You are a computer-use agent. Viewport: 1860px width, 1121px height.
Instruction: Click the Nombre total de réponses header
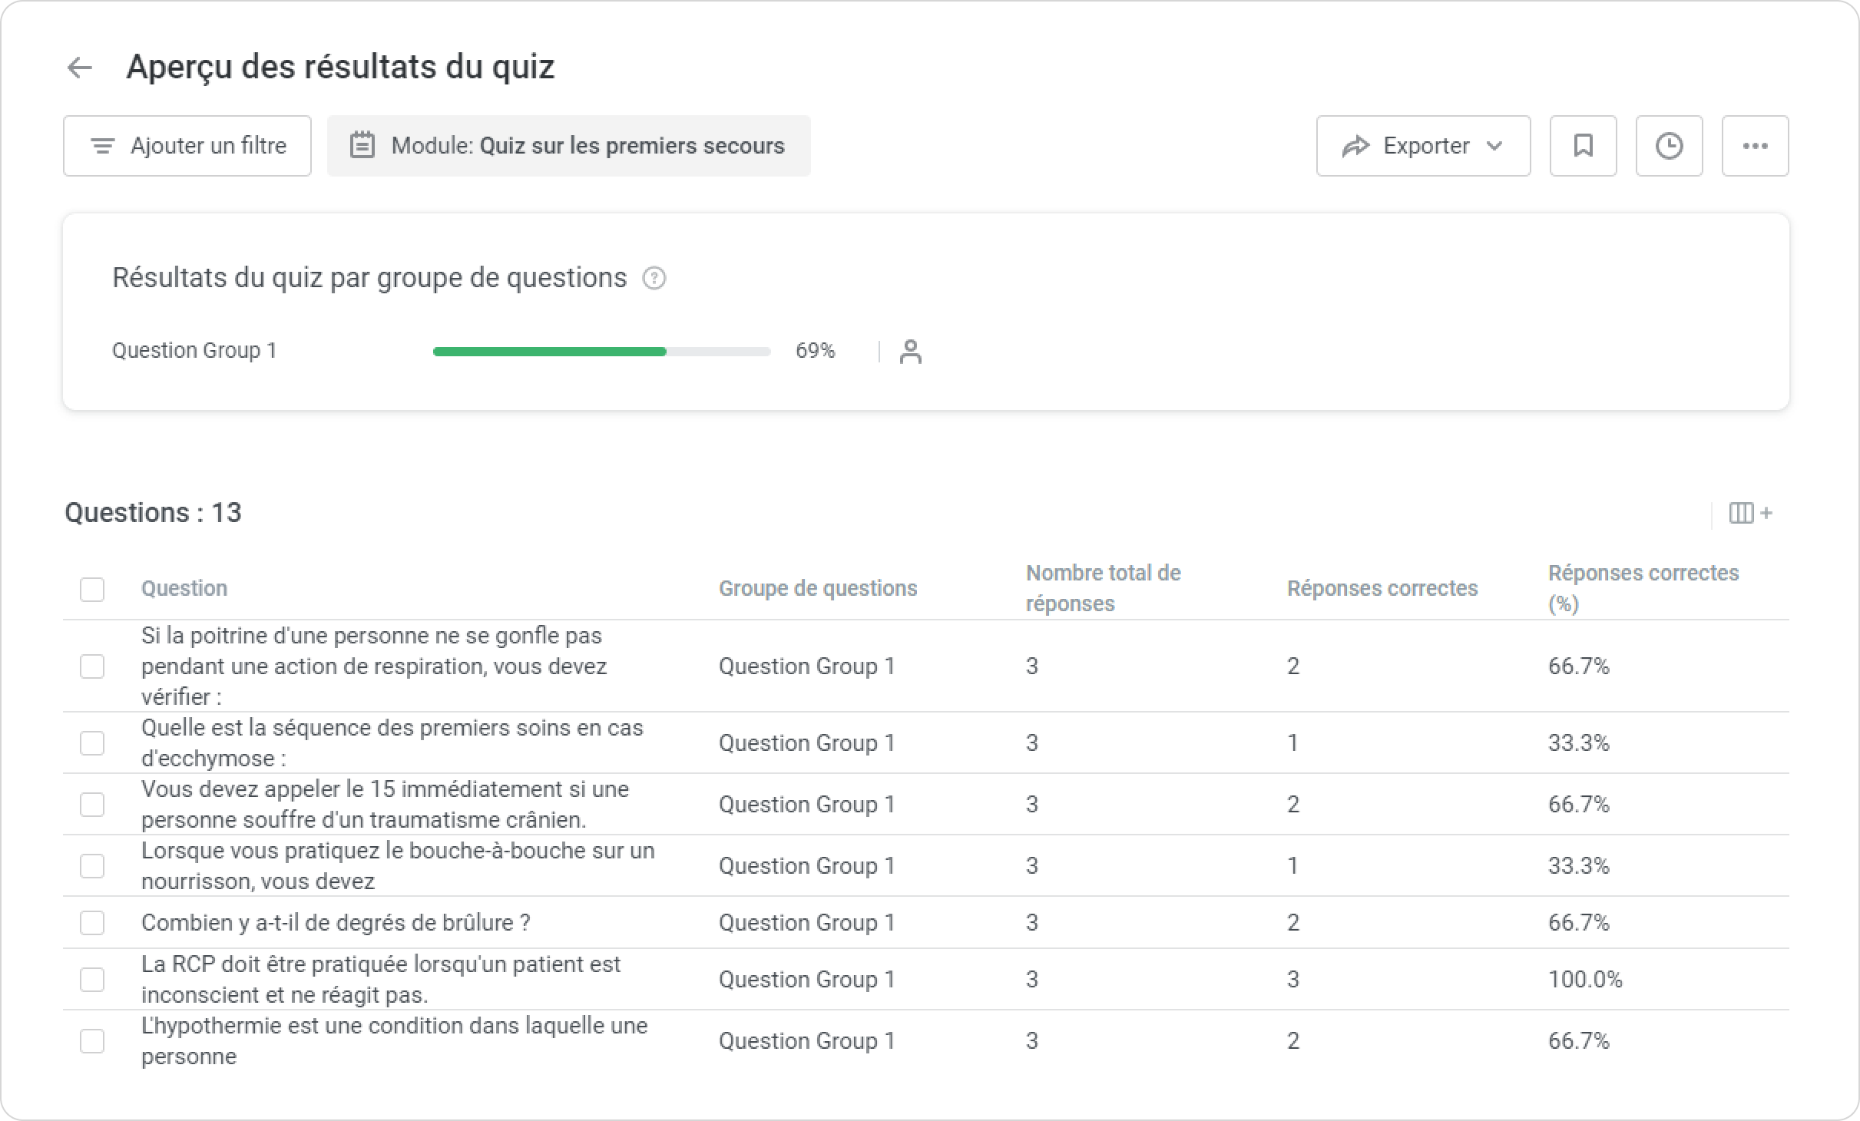pos(1103,588)
